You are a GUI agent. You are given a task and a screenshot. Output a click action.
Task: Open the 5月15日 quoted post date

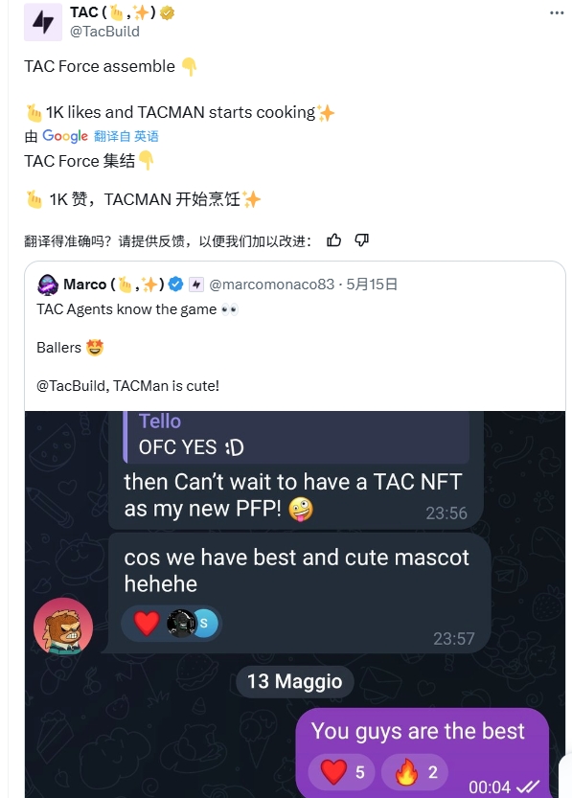tap(372, 284)
